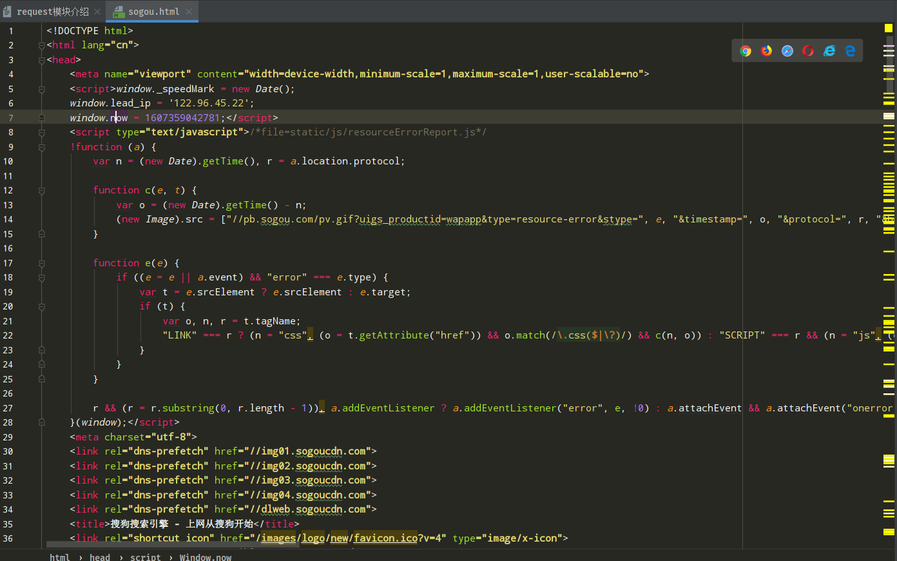The width and height of the screenshot is (897, 561).
Task: Click the sogou.html tab file icon
Action: pos(119,12)
